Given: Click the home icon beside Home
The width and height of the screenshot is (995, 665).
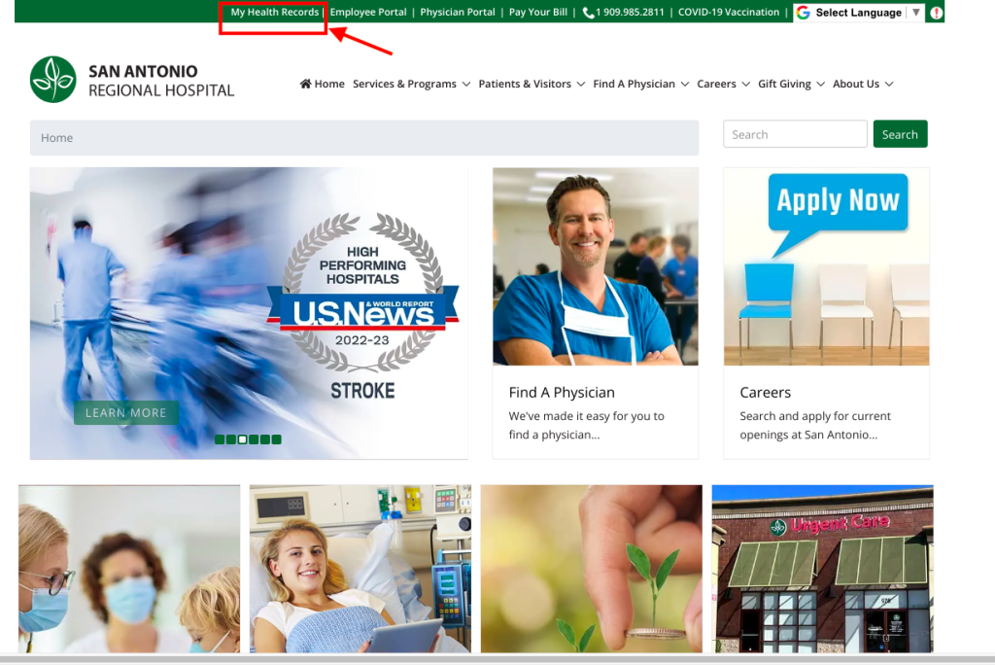Looking at the screenshot, I should click(306, 84).
